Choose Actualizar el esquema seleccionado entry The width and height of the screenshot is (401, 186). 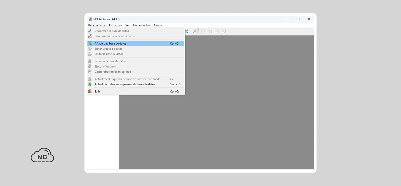click(x=136, y=79)
